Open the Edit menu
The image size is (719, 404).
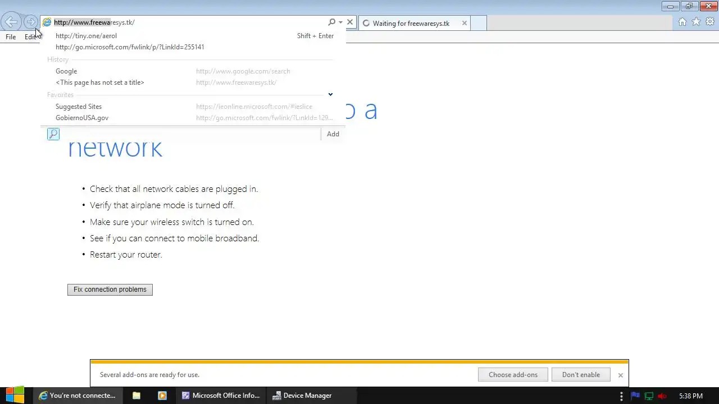pos(30,37)
